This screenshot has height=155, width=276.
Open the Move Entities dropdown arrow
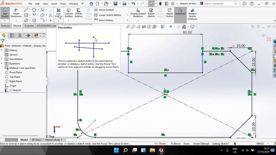(127, 20)
